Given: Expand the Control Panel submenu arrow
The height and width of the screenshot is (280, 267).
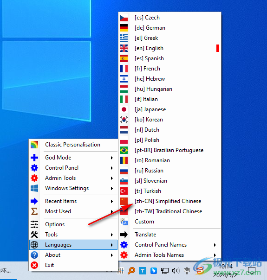Looking at the screenshot, I should (112, 168).
